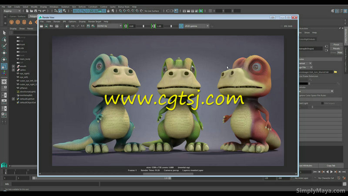The image size is (348, 196).
Task: Expand the spikes node in Outliner
Action: (x=13, y=70)
